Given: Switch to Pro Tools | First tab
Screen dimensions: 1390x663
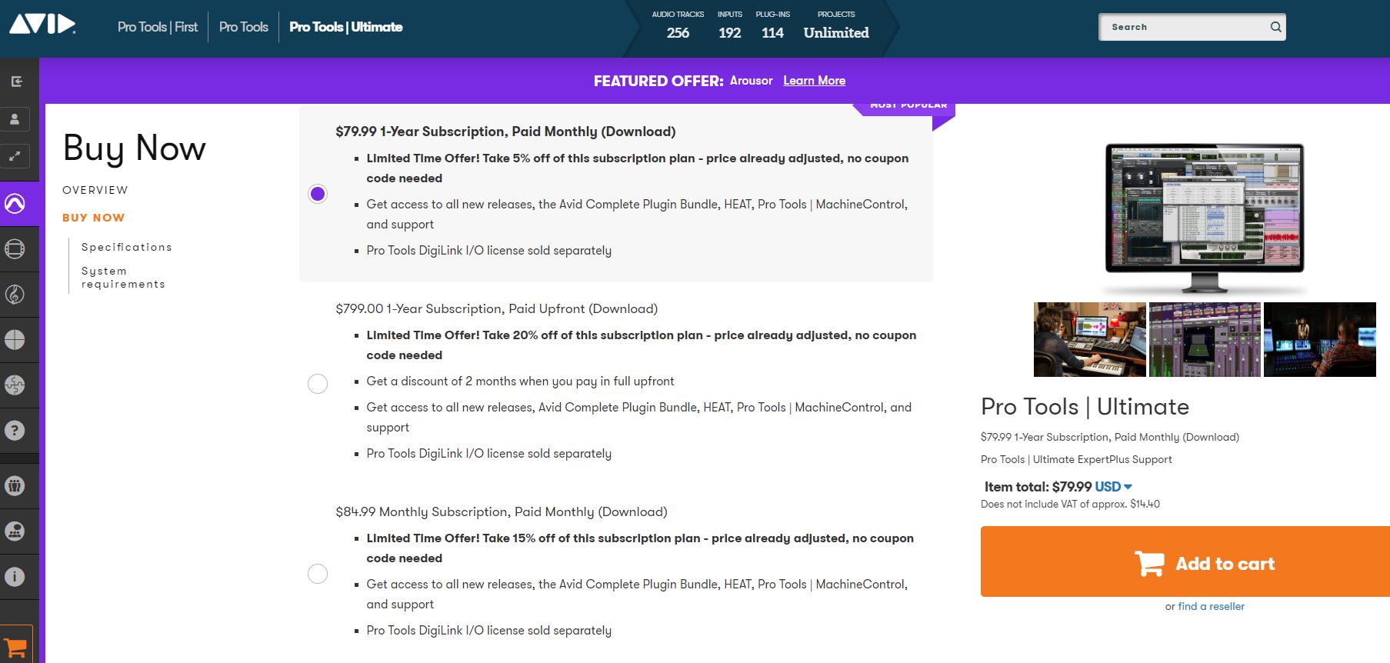Looking at the screenshot, I should [x=158, y=27].
